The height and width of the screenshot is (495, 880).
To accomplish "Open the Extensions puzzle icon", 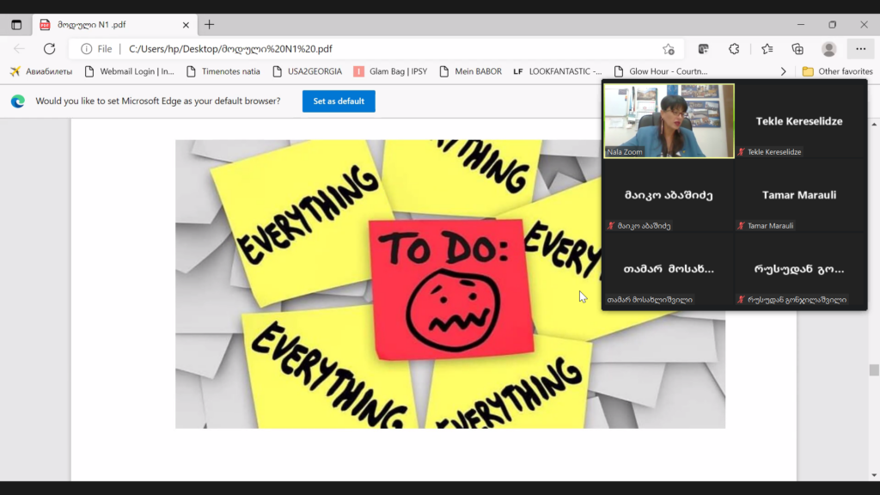I will [x=734, y=49].
